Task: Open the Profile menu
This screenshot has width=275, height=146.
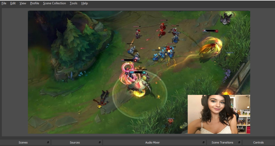Action: [35, 3]
